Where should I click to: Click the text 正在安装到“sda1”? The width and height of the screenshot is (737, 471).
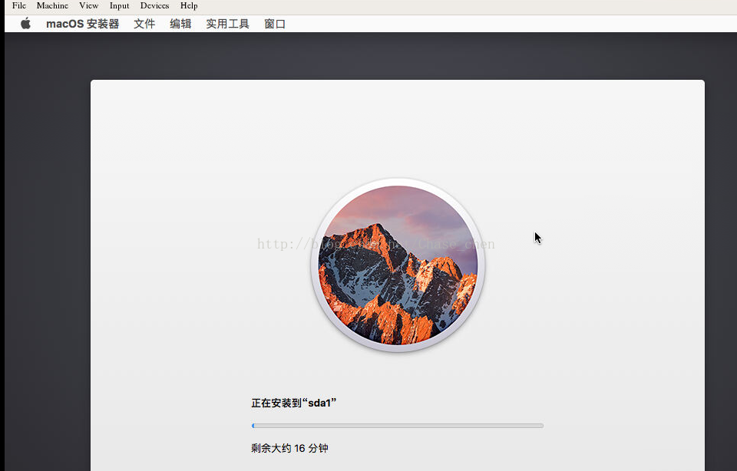click(294, 403)
